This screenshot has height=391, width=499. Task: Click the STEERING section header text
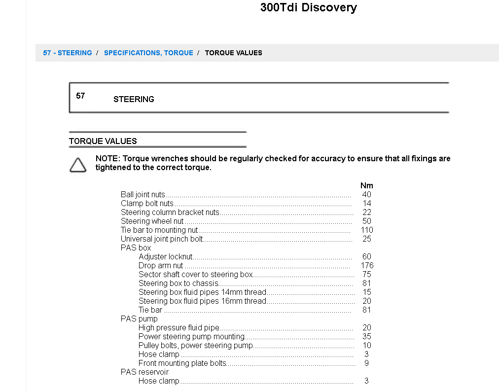tap(134, 99)
